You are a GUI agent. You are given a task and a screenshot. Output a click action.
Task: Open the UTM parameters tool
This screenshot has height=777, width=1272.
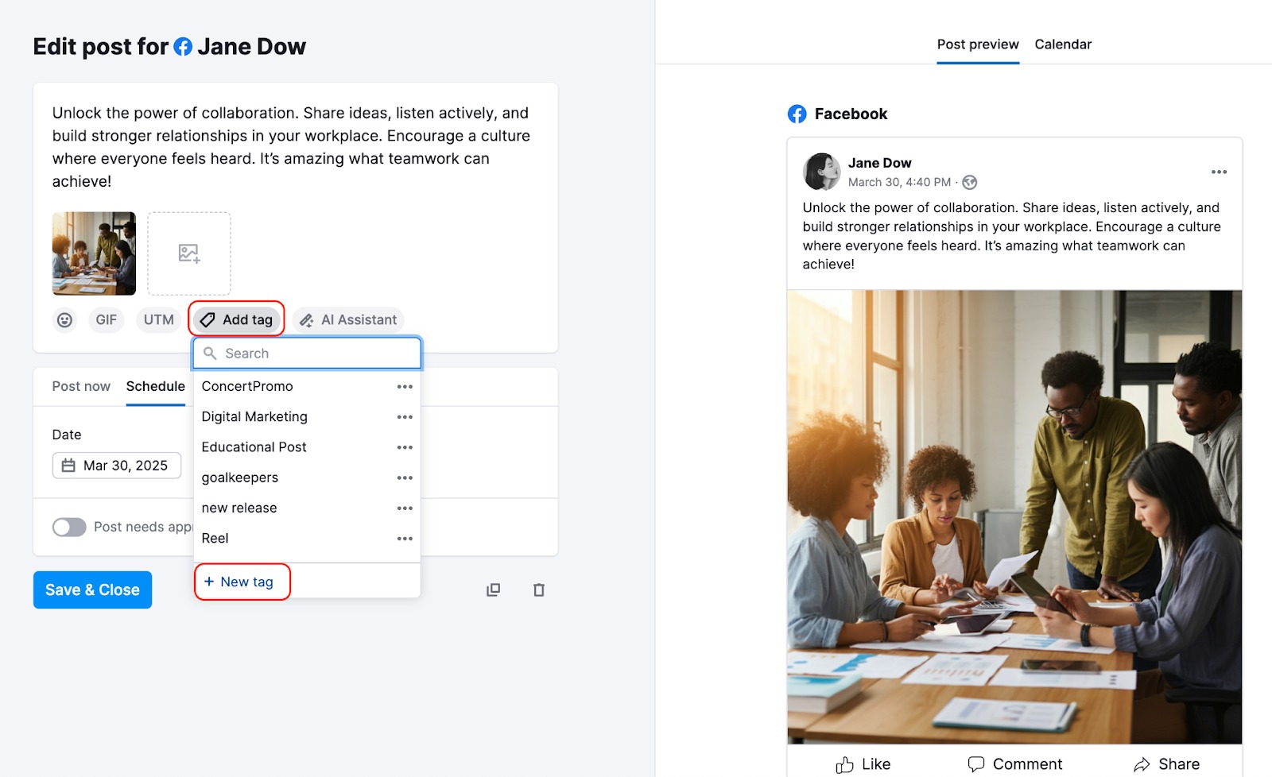coord(157,319)
